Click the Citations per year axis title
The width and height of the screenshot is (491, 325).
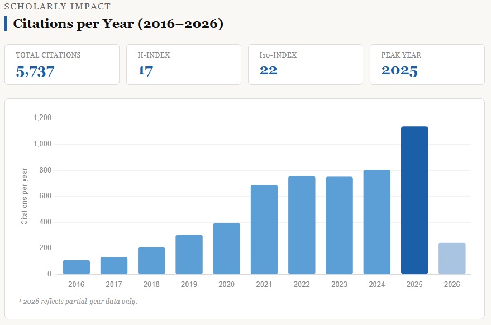tap(24, 196)
